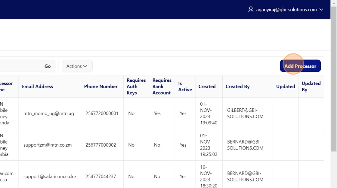Open the aganyiraj@gbi-solutions.com user menu
The width and height of the screenshot is (337, 188).
click(x=286, y=10)
